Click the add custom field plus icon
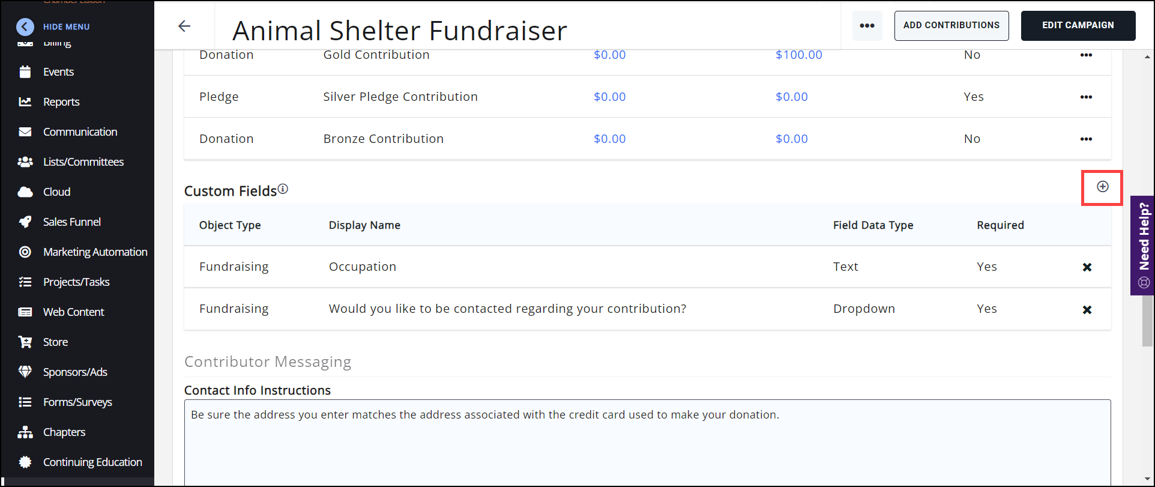 [1102, 187]
